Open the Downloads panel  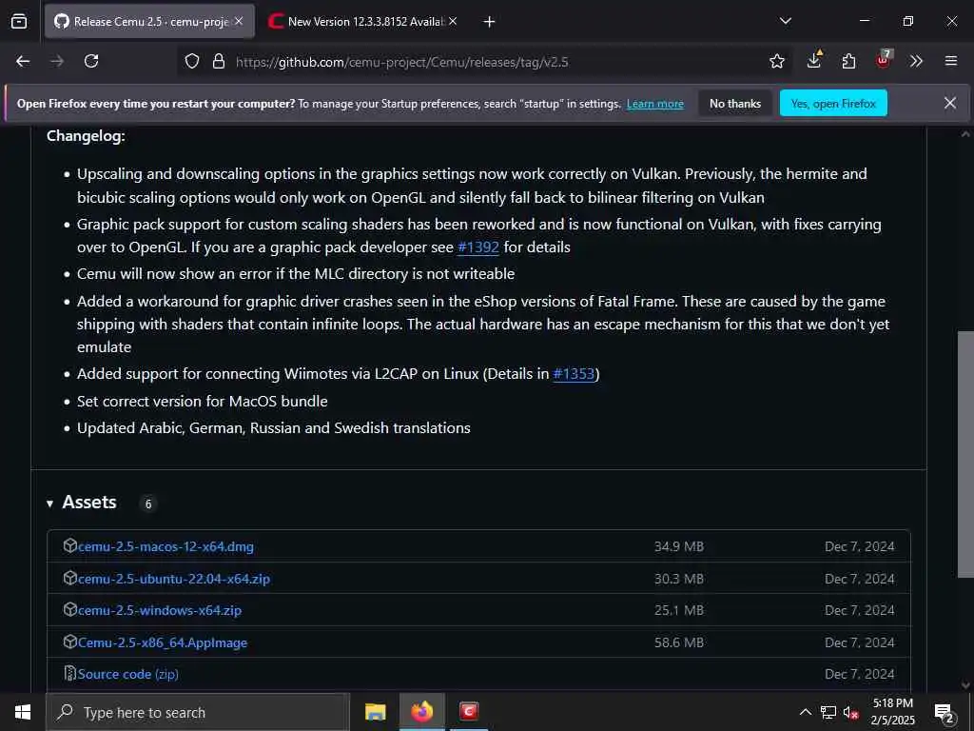point(814,60)
